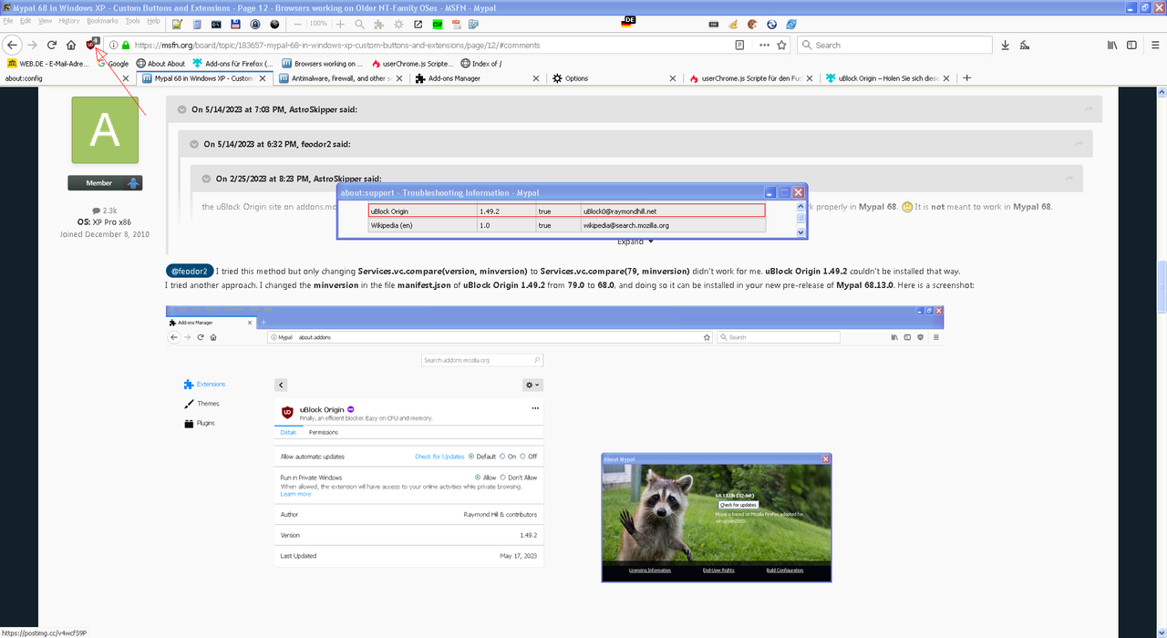The height and width of the screenshot is (638, 1167).
Task: Select the 'Wikipedia (en)' table cell
Action: pyautogui.click(x=423, y=225)
